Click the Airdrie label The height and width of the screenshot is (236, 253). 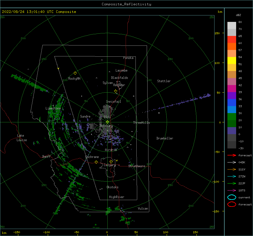[x=111, y=150]
